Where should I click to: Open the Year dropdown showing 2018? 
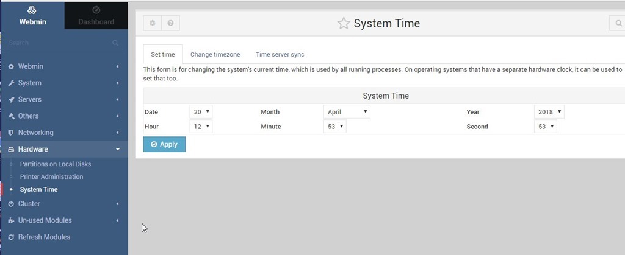549,112
